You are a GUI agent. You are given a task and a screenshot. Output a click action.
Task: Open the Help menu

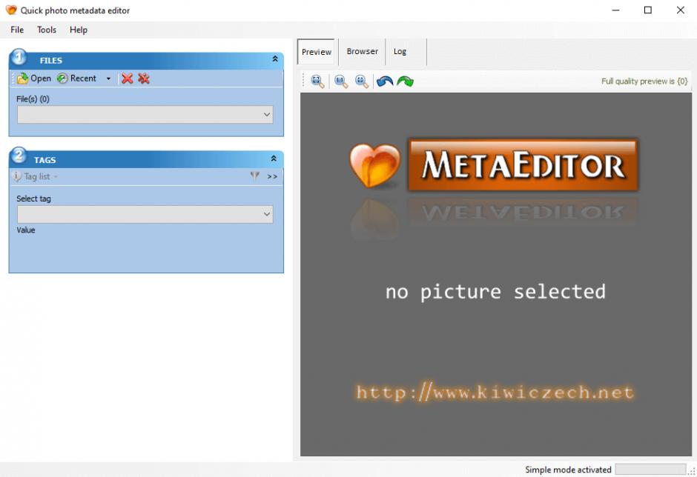point(79,30)
